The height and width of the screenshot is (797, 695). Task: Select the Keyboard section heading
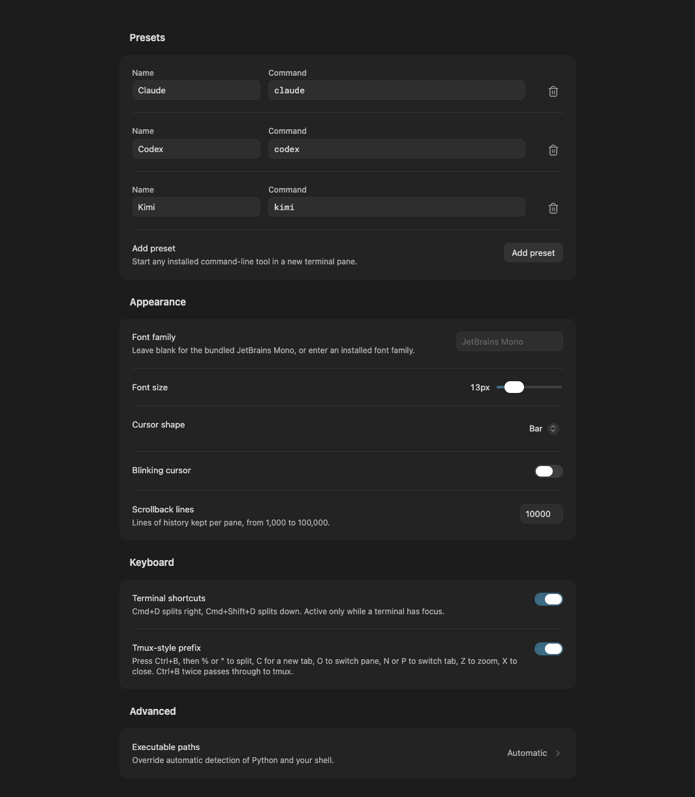click(152, 563)
